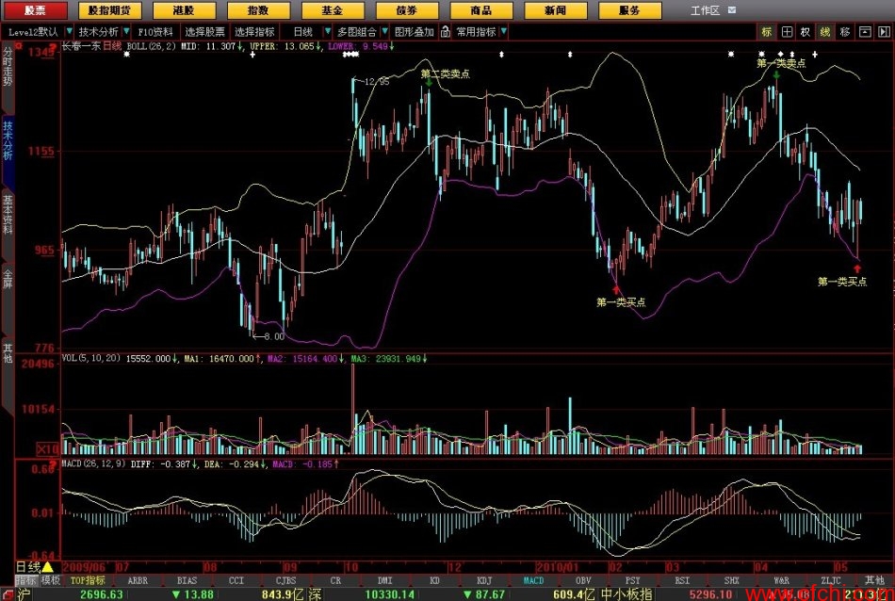Switch indicator to SHX
Screen dimensions: 895x601
coord(732,580)
